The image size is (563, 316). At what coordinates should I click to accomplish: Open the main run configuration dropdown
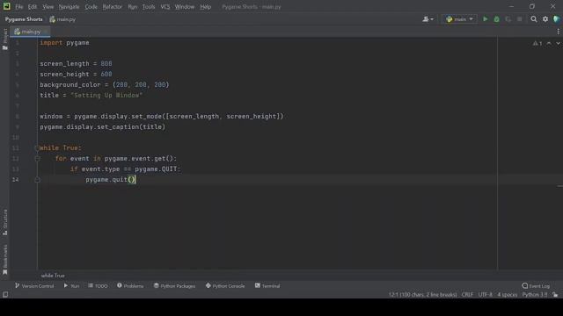click(x=459, y=19)
